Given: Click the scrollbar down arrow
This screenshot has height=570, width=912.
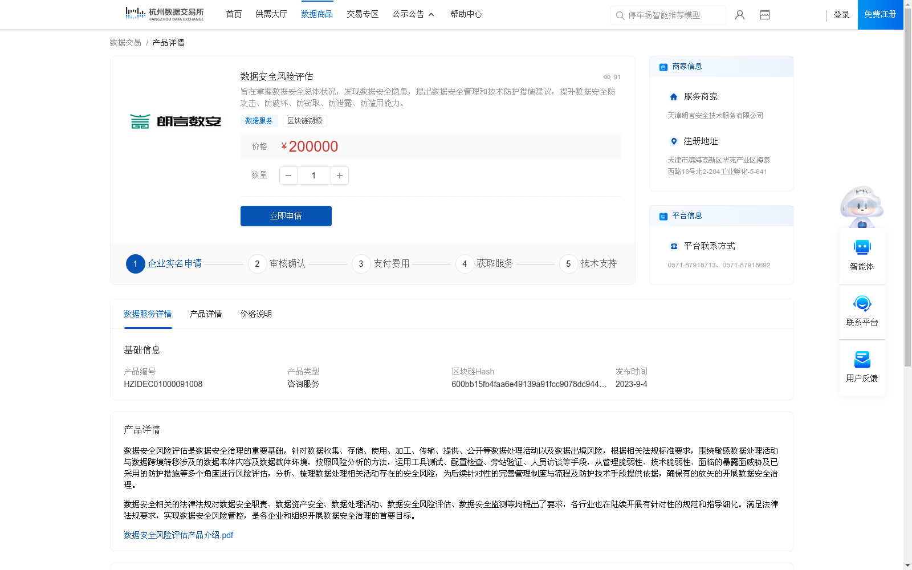Looking at the screenshot, I should [907, 565].
